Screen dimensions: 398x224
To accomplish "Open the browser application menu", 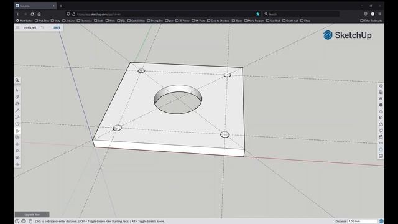I will tap(379, 14).
